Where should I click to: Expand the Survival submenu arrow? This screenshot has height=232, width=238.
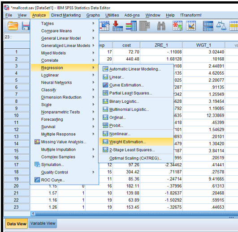coord(93,127)
